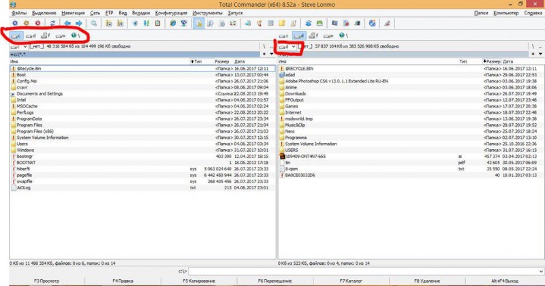This screenshot has height=286, width=545.
Task: Select the Anime folder
Action: point(411,88)
